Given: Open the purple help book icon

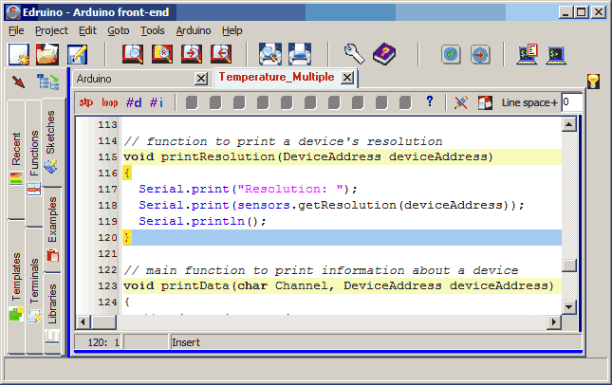Looking at the screenshot, I should click(384, 54).
